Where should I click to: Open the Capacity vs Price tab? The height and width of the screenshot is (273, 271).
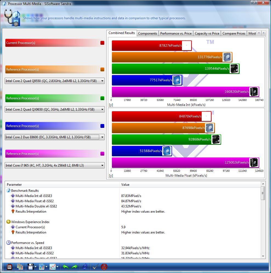coord(207,33)
